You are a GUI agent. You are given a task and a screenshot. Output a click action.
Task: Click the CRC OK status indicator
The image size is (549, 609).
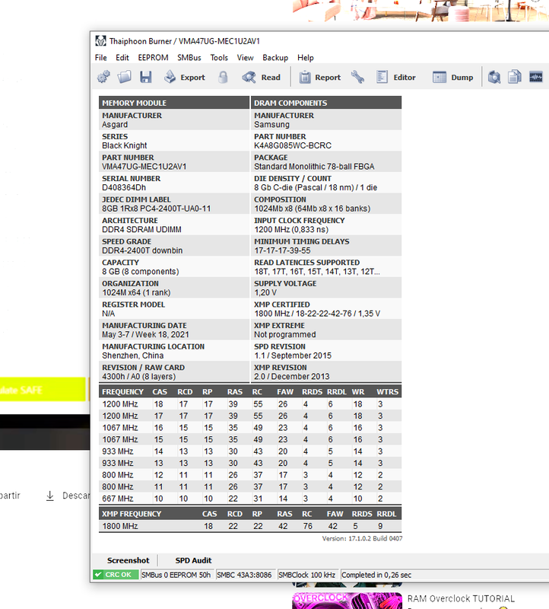click(x=116, y=575)
